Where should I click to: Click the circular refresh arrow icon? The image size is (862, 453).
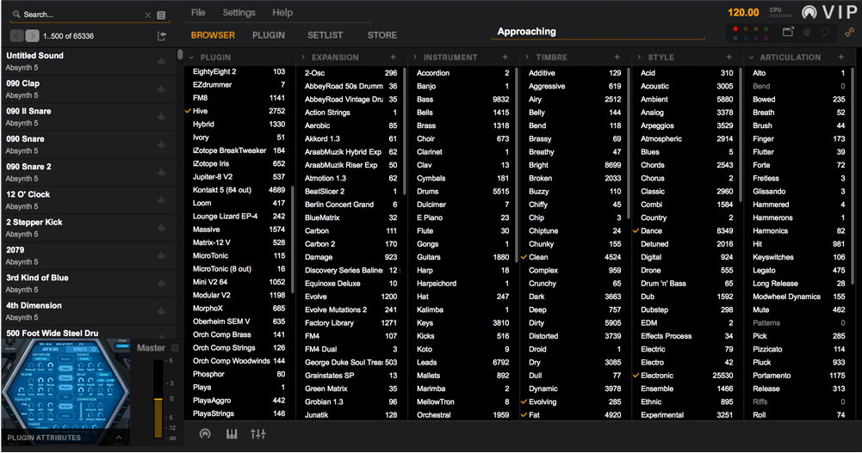tap(825, 32)
